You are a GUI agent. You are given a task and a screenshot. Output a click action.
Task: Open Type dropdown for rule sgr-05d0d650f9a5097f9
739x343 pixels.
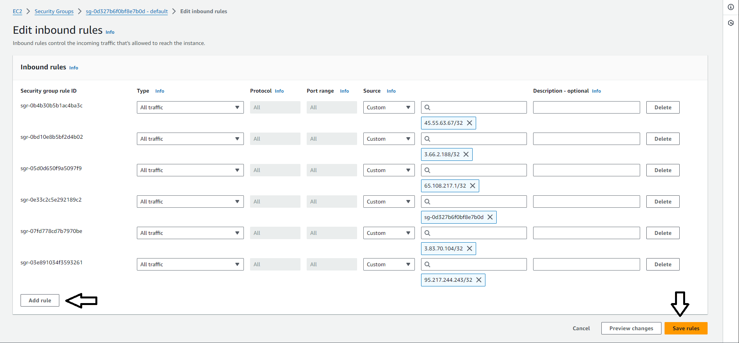coord(190,170)
